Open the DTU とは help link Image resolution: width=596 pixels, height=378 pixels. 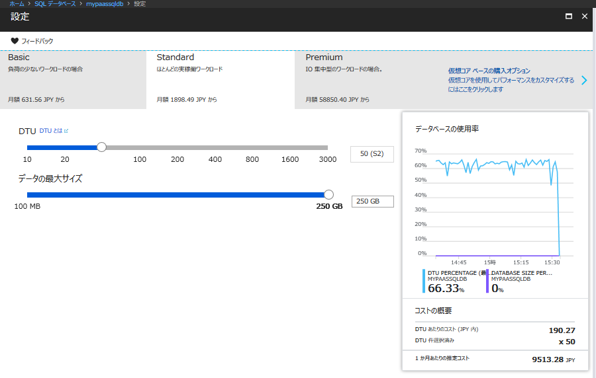(51, 131)
